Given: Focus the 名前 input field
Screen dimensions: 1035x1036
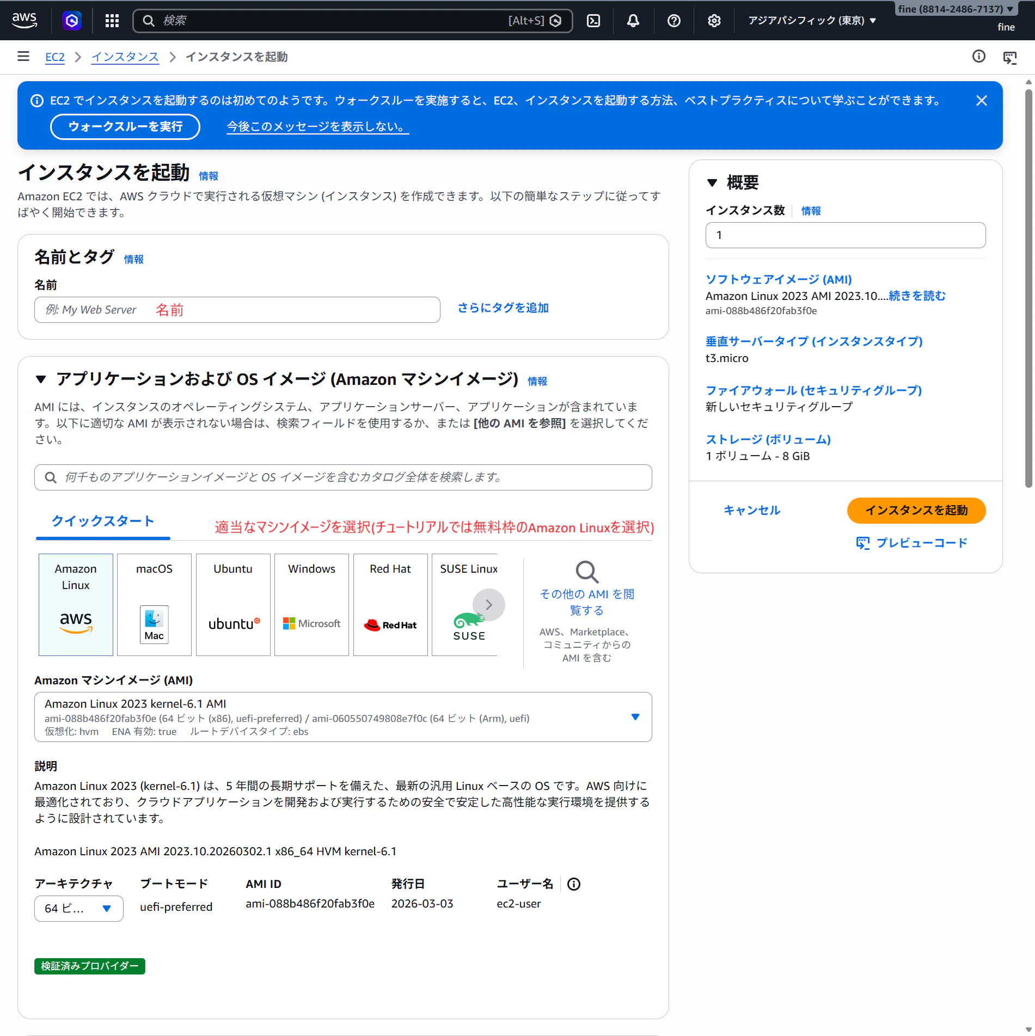Looking at the screenshot, I should [237, 310].
